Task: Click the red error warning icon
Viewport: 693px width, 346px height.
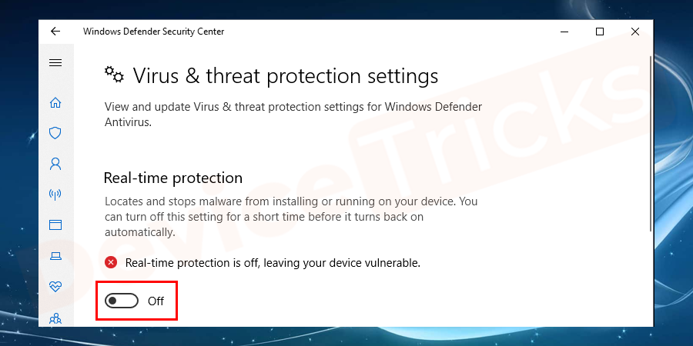Action: (x=111, y=263)
